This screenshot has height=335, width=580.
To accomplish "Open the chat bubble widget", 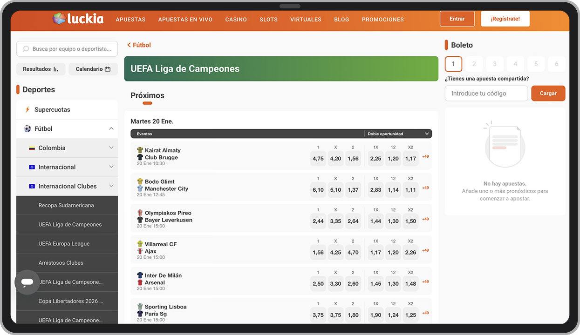I will (x=27, y=282).
